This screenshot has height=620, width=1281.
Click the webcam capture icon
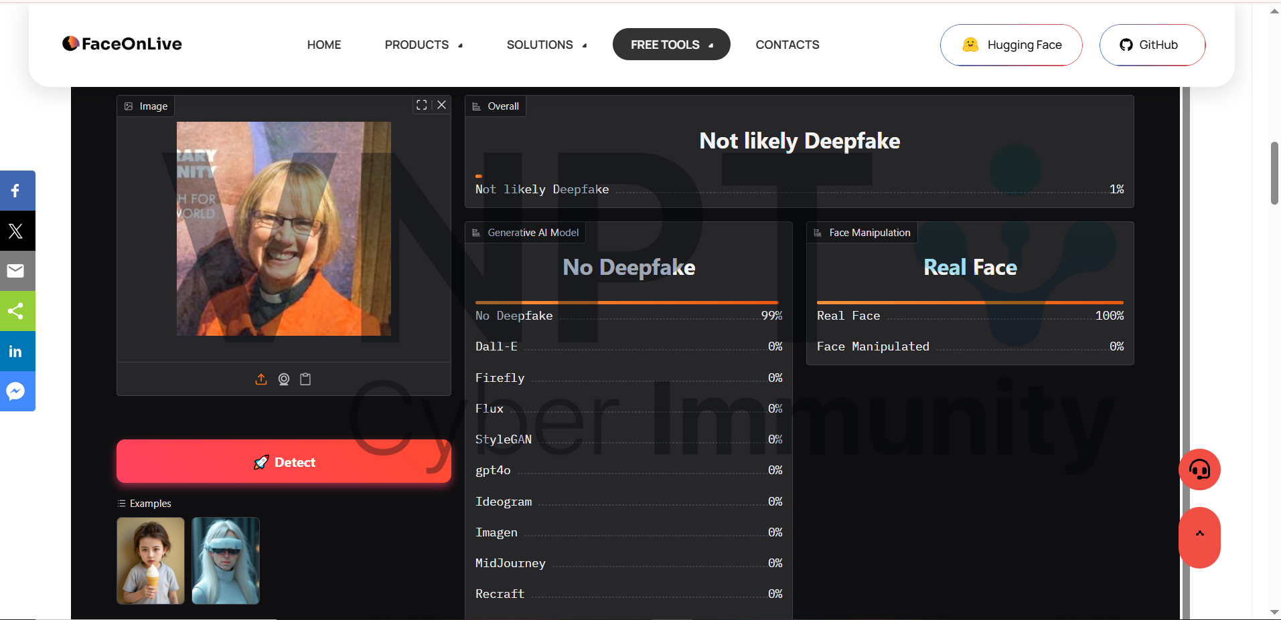284,379
